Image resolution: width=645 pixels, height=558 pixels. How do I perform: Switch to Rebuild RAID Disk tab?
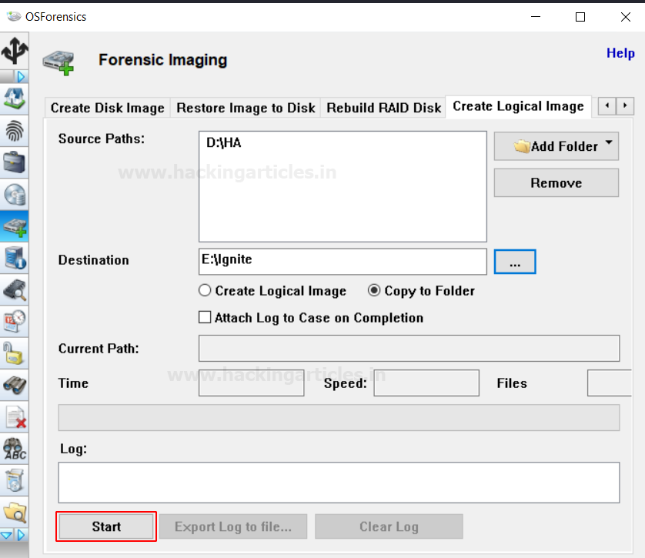click(383, 108)
